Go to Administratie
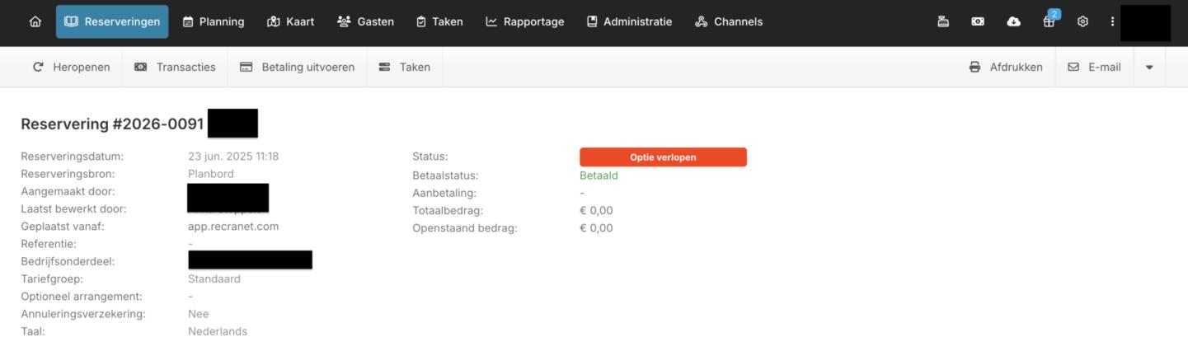 629,22
